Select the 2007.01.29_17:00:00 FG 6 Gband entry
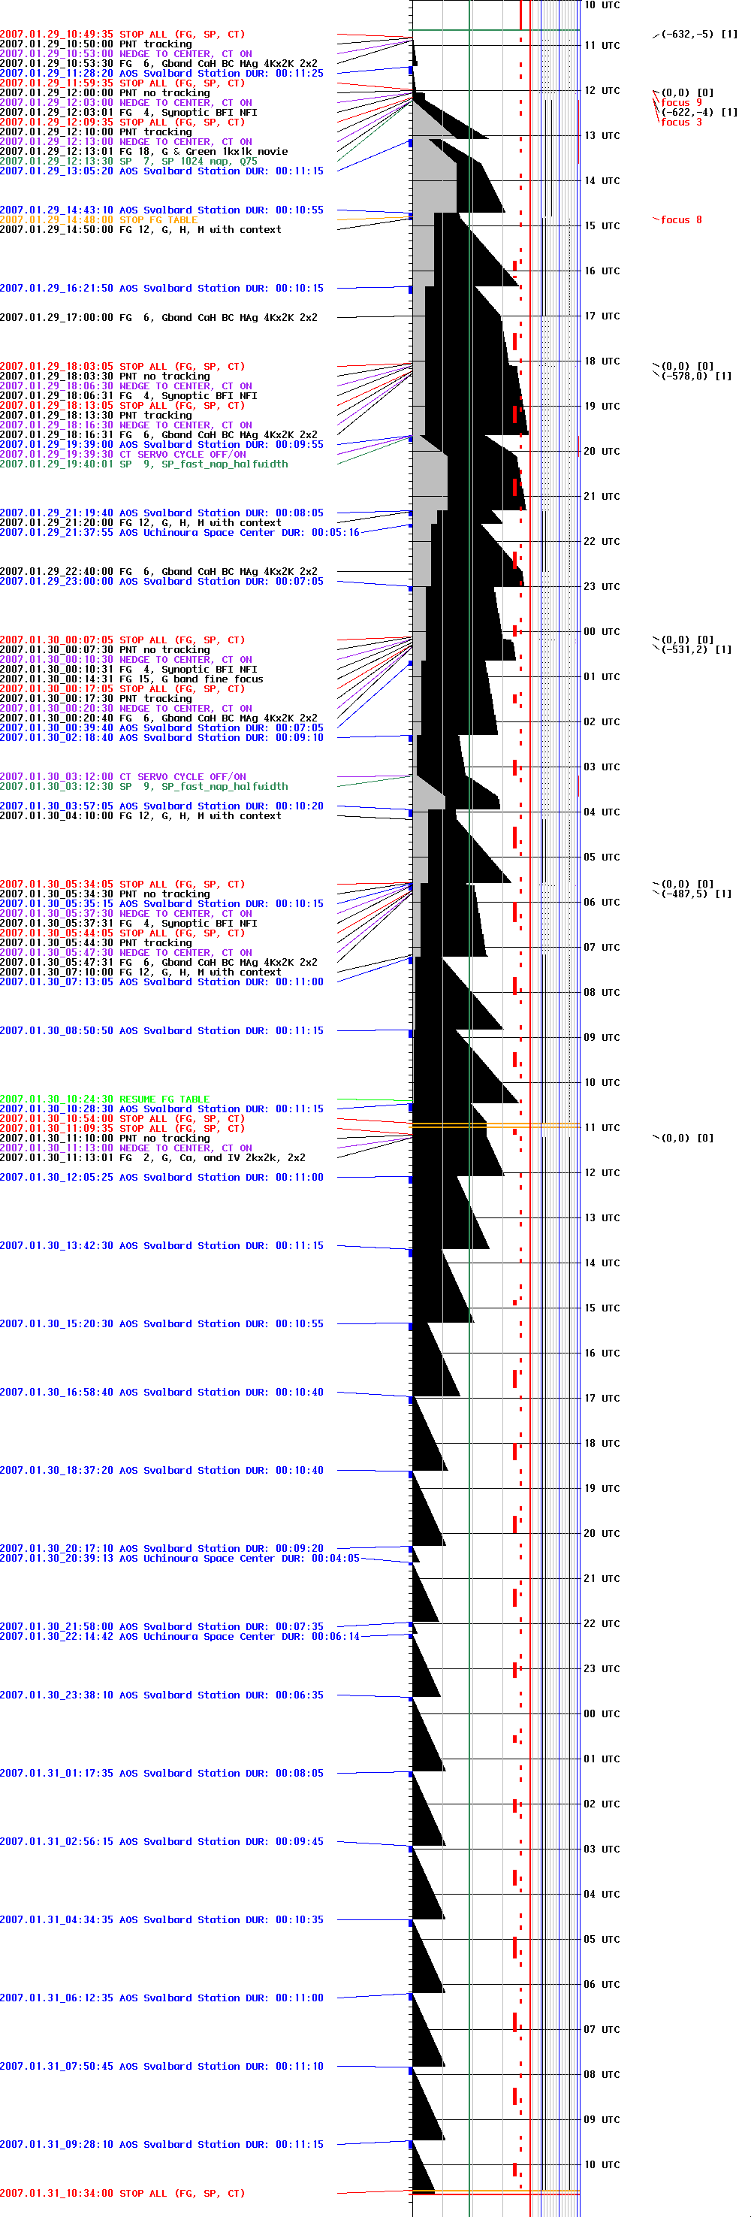Viewport: 751px width, 2217px height. click(158, 318)
